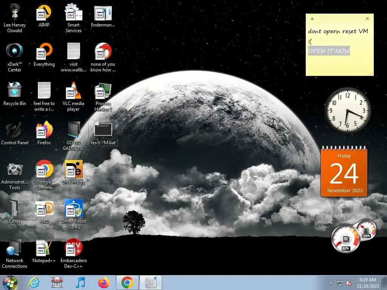
Task: Click 'November 2023' on the calendar gadget
Action: click(345, 191)
